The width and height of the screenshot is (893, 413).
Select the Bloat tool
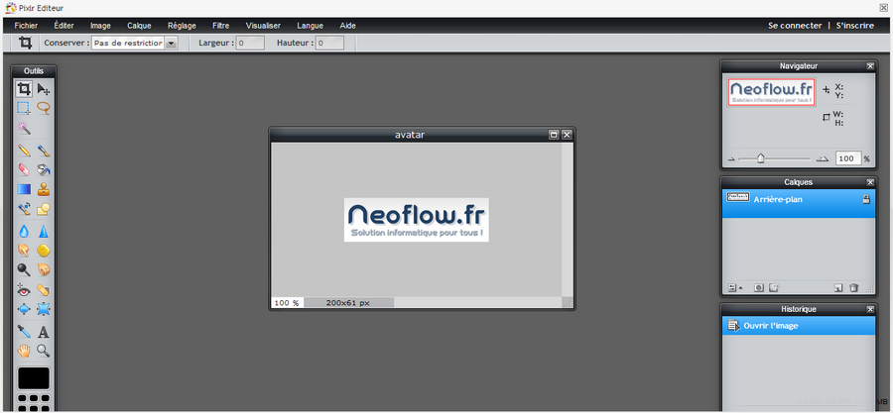[x=24, y=309]
